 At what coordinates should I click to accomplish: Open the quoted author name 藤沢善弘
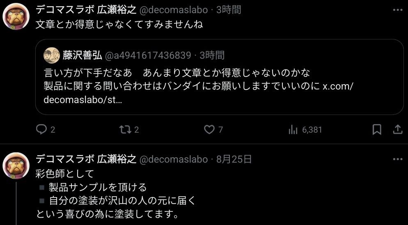coord(82,55)
